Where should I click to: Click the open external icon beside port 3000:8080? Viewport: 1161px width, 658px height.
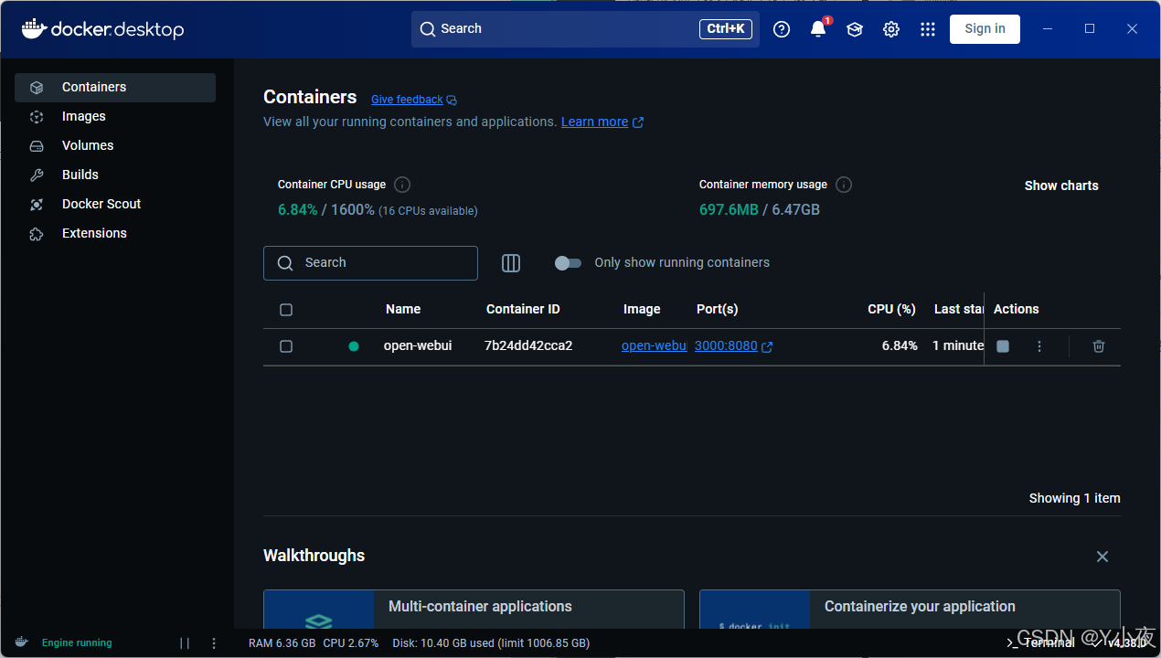tap(767, 346)
